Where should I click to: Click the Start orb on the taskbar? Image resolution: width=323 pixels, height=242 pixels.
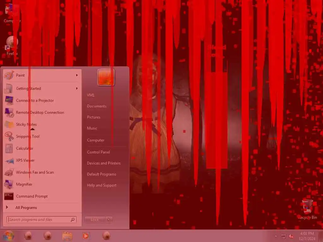pos(8,236)
